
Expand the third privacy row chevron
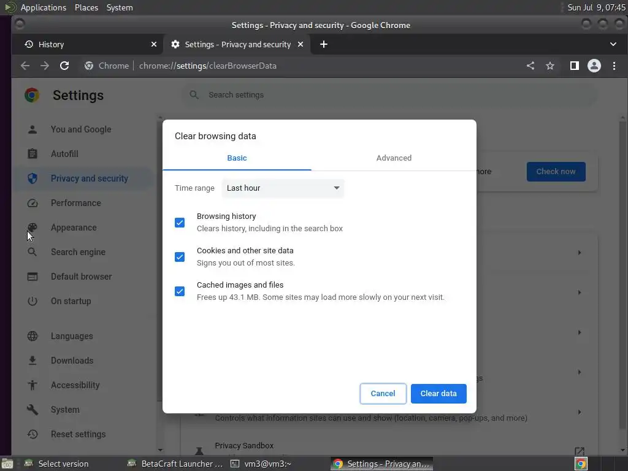tap(579, 332)
